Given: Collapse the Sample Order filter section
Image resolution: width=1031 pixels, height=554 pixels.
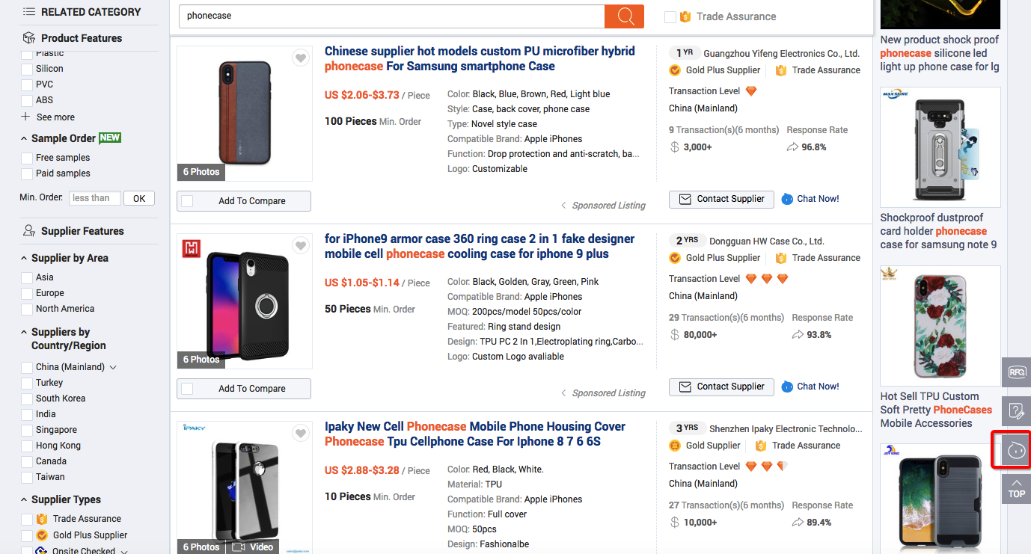Looking at the screenshot, I should pos(24,138).
